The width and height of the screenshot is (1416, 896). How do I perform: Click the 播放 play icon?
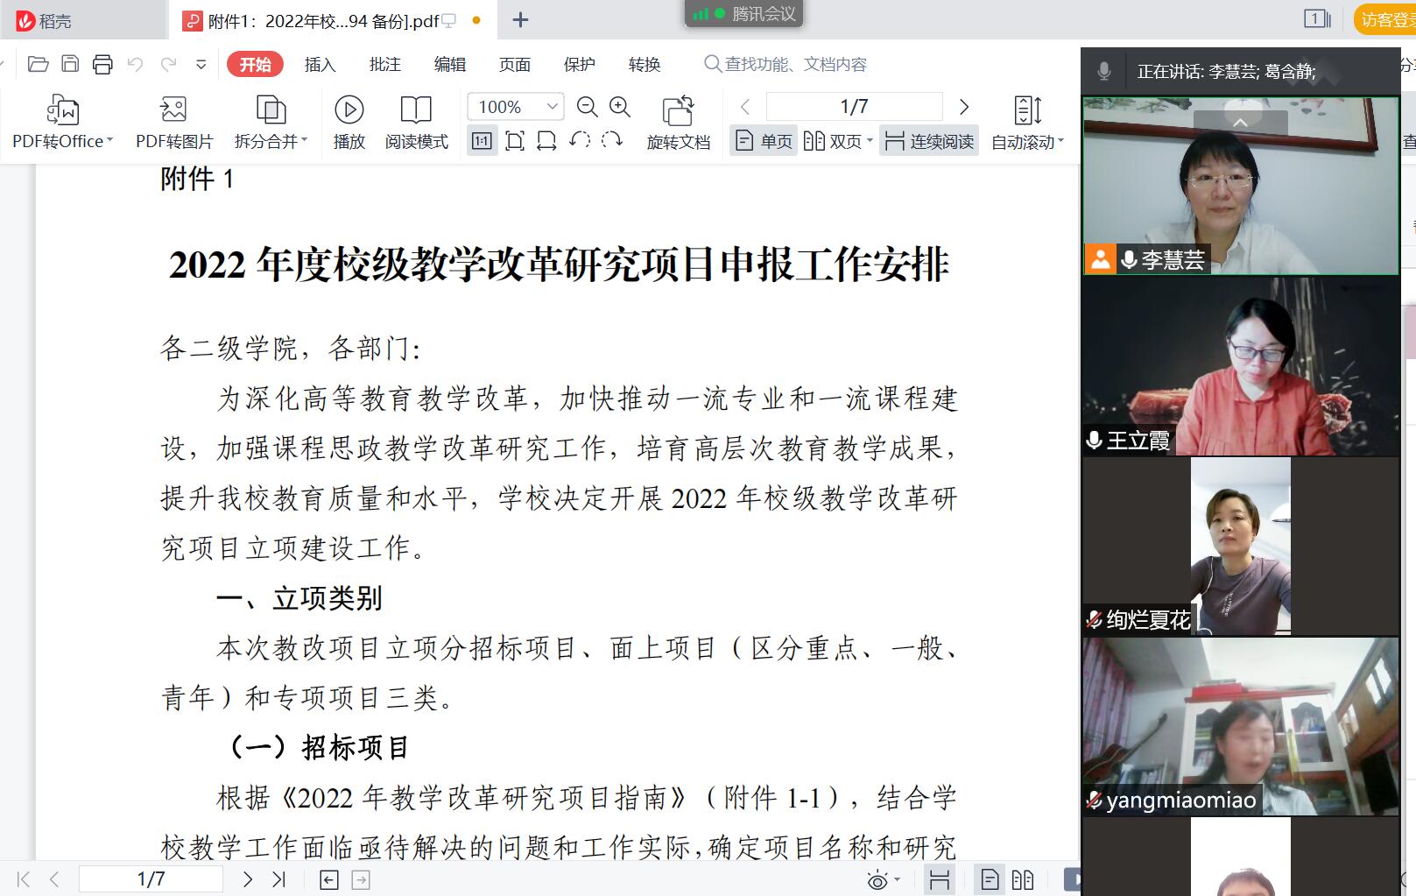click(x=349, y=110)
